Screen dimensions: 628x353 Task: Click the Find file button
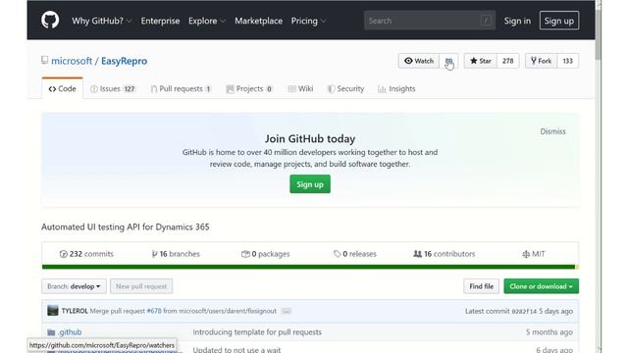pyautogui.click(x=482, y=286)
